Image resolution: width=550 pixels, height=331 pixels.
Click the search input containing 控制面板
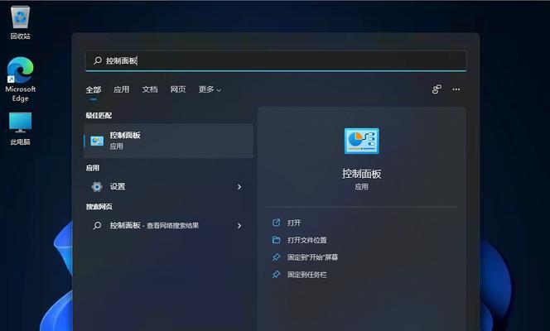[x=276, y=60]
